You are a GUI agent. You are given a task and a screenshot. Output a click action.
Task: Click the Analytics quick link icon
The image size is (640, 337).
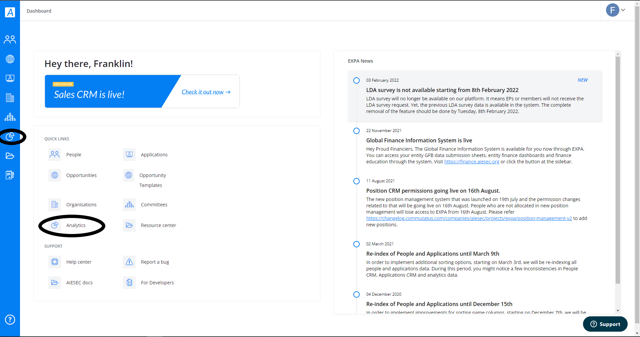(x=55, y=225)
